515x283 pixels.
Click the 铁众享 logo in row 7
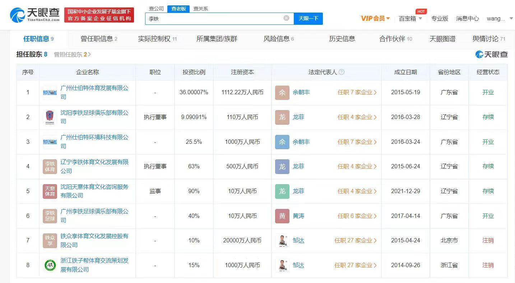click(x=50, y=241)
